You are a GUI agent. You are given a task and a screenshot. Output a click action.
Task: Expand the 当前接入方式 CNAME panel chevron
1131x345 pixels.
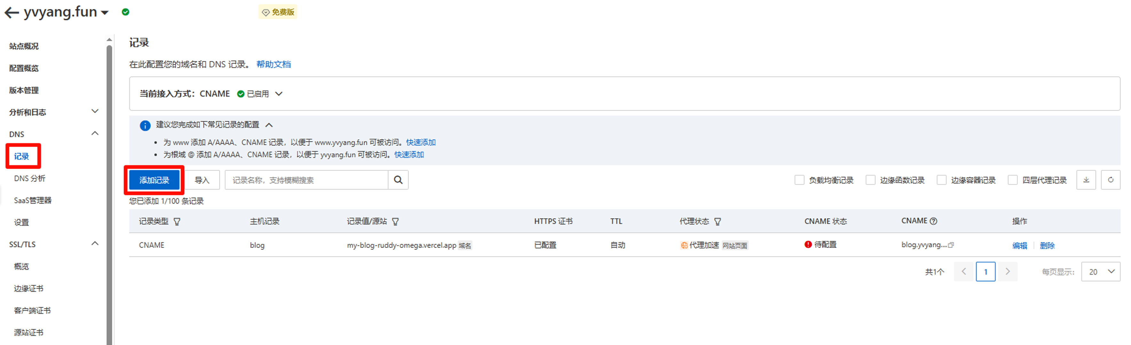(x=279, y=94)
